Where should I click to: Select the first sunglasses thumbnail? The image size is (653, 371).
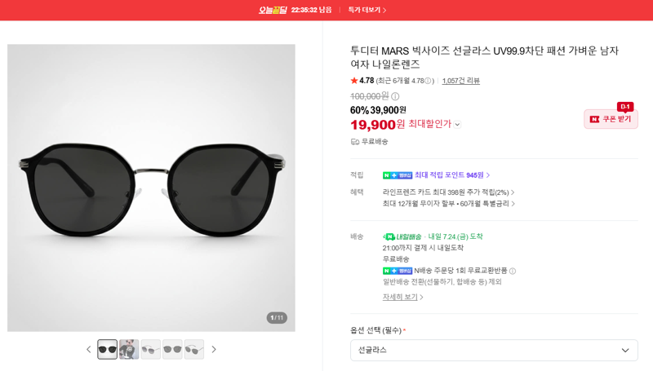click(108, 349)
